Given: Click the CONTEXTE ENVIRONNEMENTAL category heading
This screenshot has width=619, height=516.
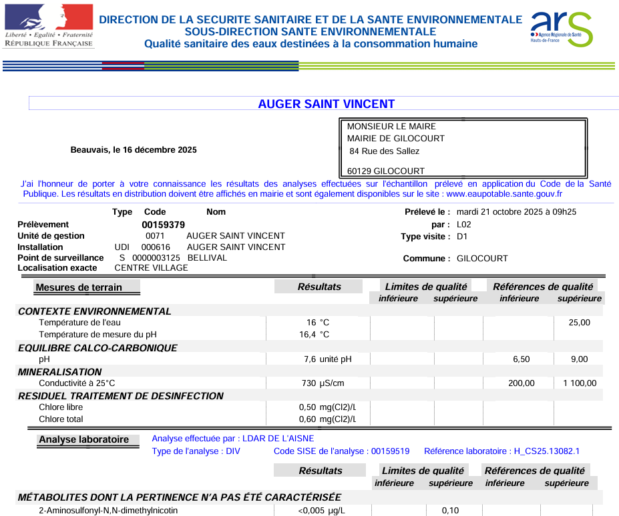Looking at the screenshot, I should click(94, 311).
